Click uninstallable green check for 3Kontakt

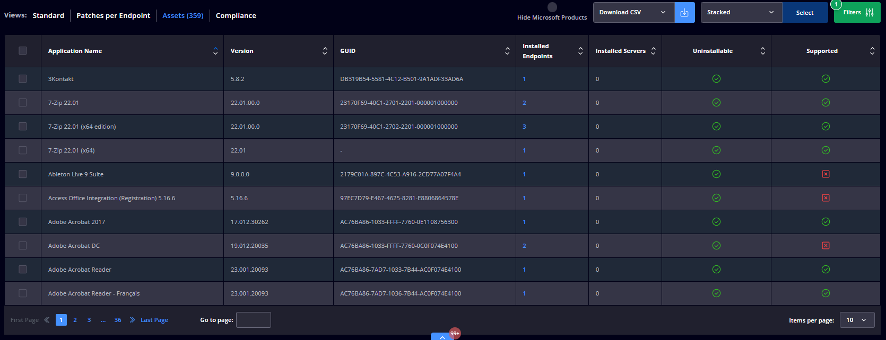tap(716, 79)
